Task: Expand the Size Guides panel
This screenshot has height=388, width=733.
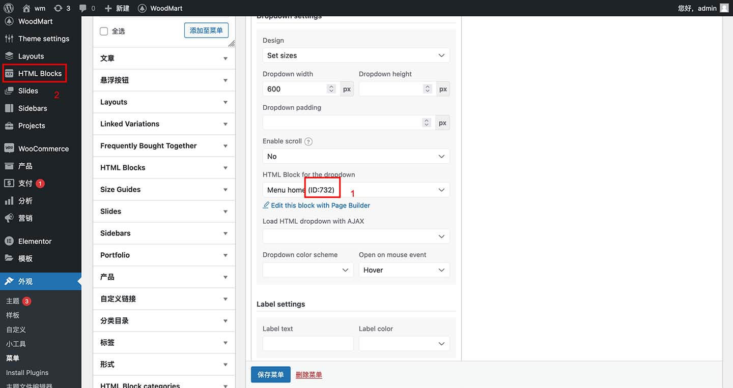Action: [x=164, y=190]
